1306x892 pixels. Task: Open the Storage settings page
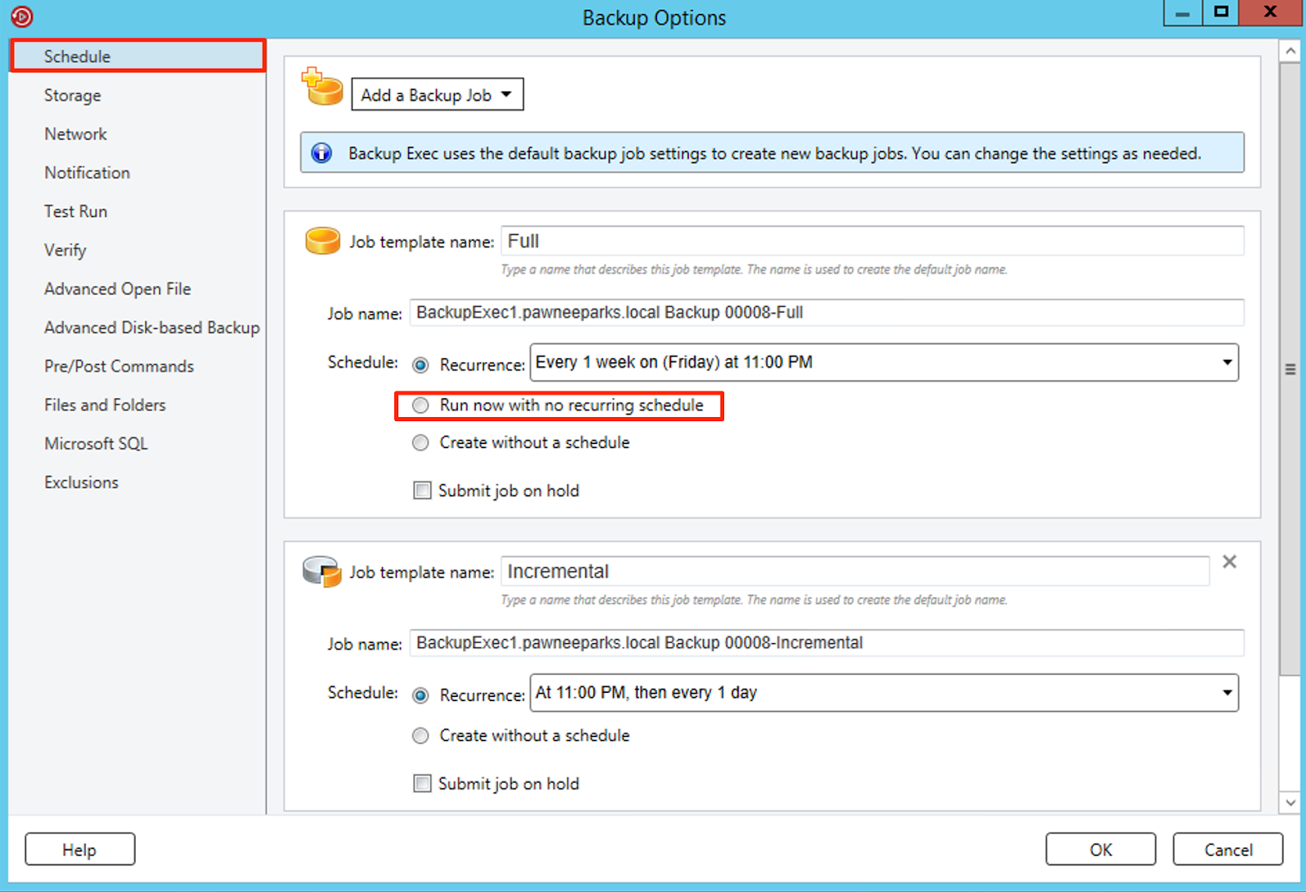[73, 95]
